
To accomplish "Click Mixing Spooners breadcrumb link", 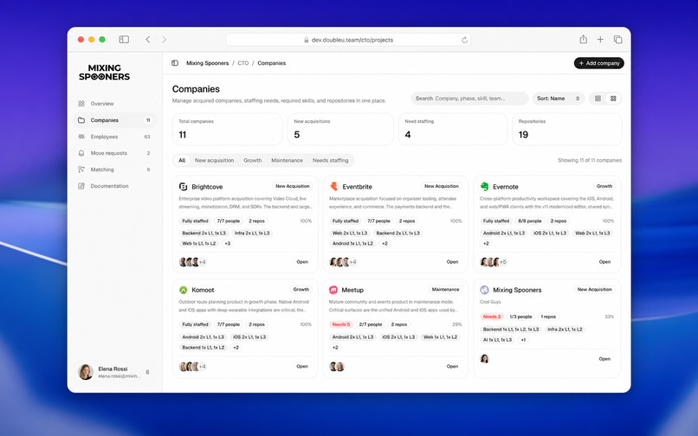I will [208, 63].
